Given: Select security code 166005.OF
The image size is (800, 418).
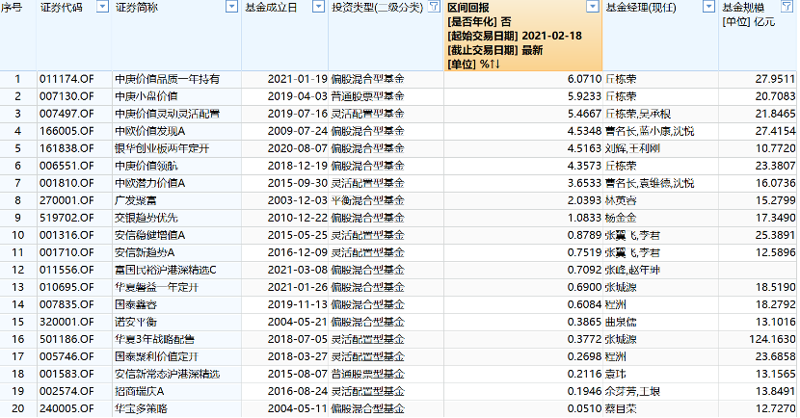Looking at the screenshot, I should [67, 131].
